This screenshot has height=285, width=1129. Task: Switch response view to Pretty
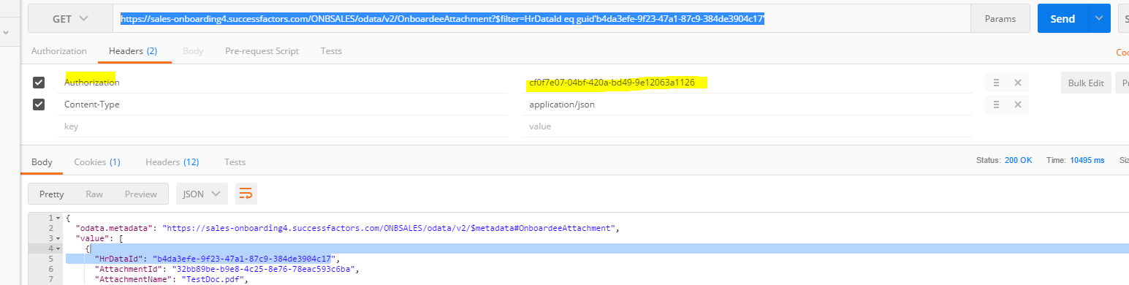51,194
